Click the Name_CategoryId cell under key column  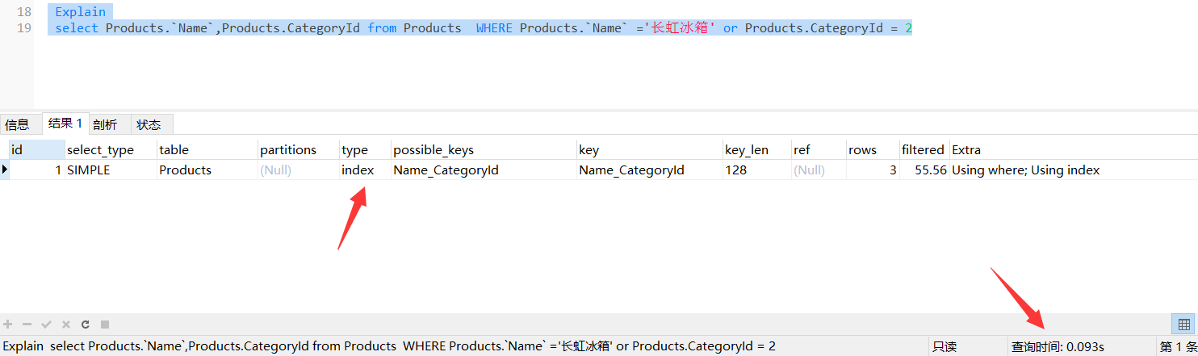[x=631, y=170]
